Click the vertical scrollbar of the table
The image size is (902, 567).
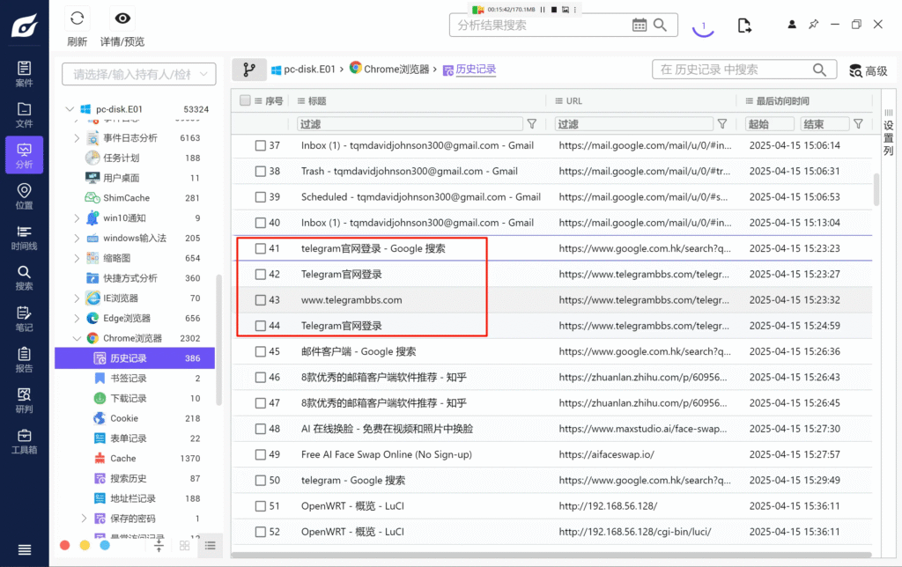pyautogui.click(x=876, y=189)
